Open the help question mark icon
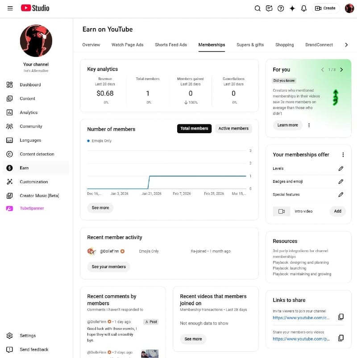Viewport: 357px width, 358px height. pos(281,8)
